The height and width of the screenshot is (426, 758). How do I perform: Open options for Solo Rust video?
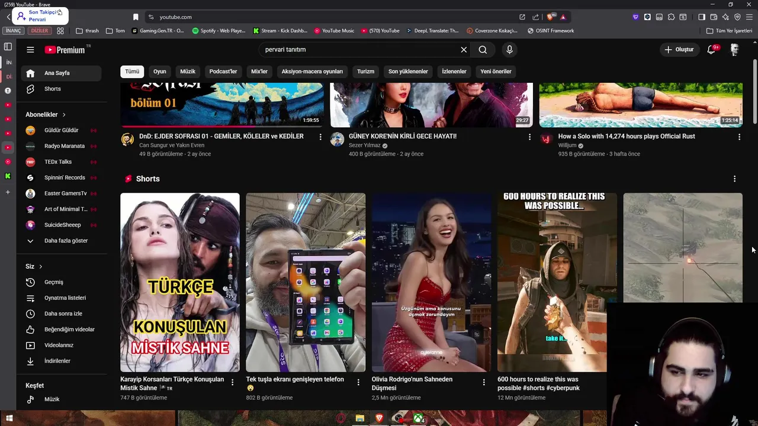click(x=739, y=137)
